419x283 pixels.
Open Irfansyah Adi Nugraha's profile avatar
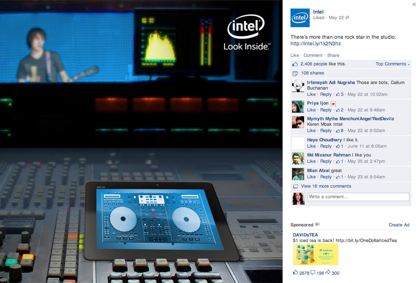pos(298,86)
